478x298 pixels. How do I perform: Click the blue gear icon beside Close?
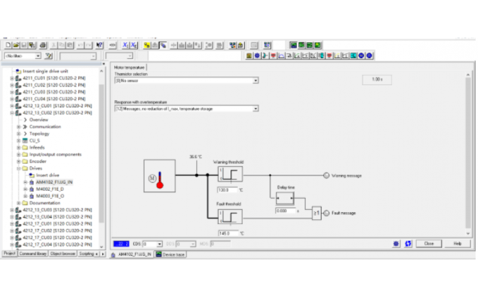tap(396, 244)
